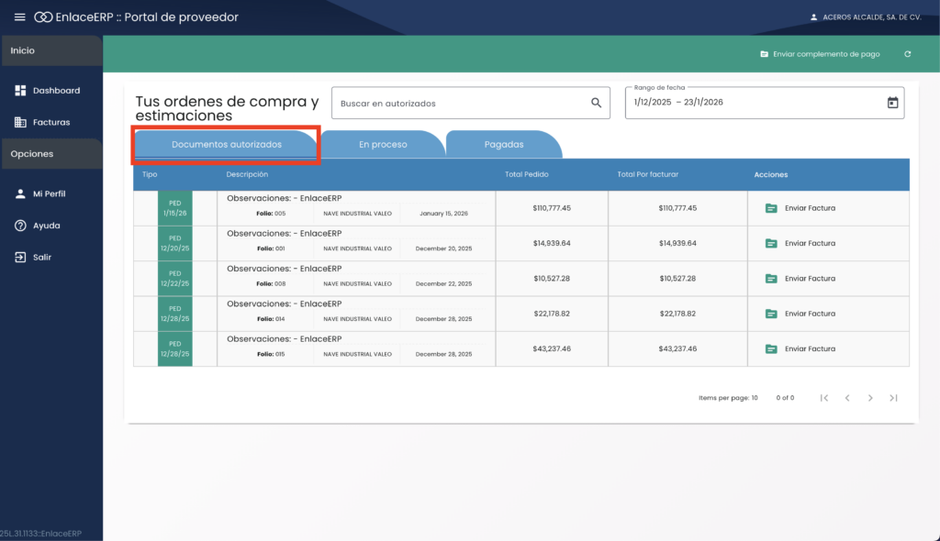The height and width of the screenshot is (541, 940).
Task: Switch to the Pagadas tab
Action: click(504, 144)
